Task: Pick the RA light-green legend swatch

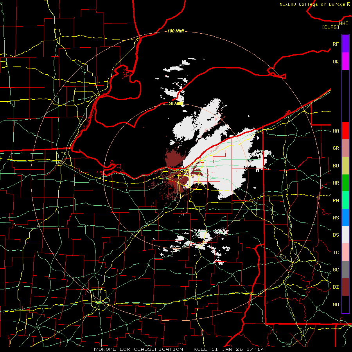Action: coord(345,200)
